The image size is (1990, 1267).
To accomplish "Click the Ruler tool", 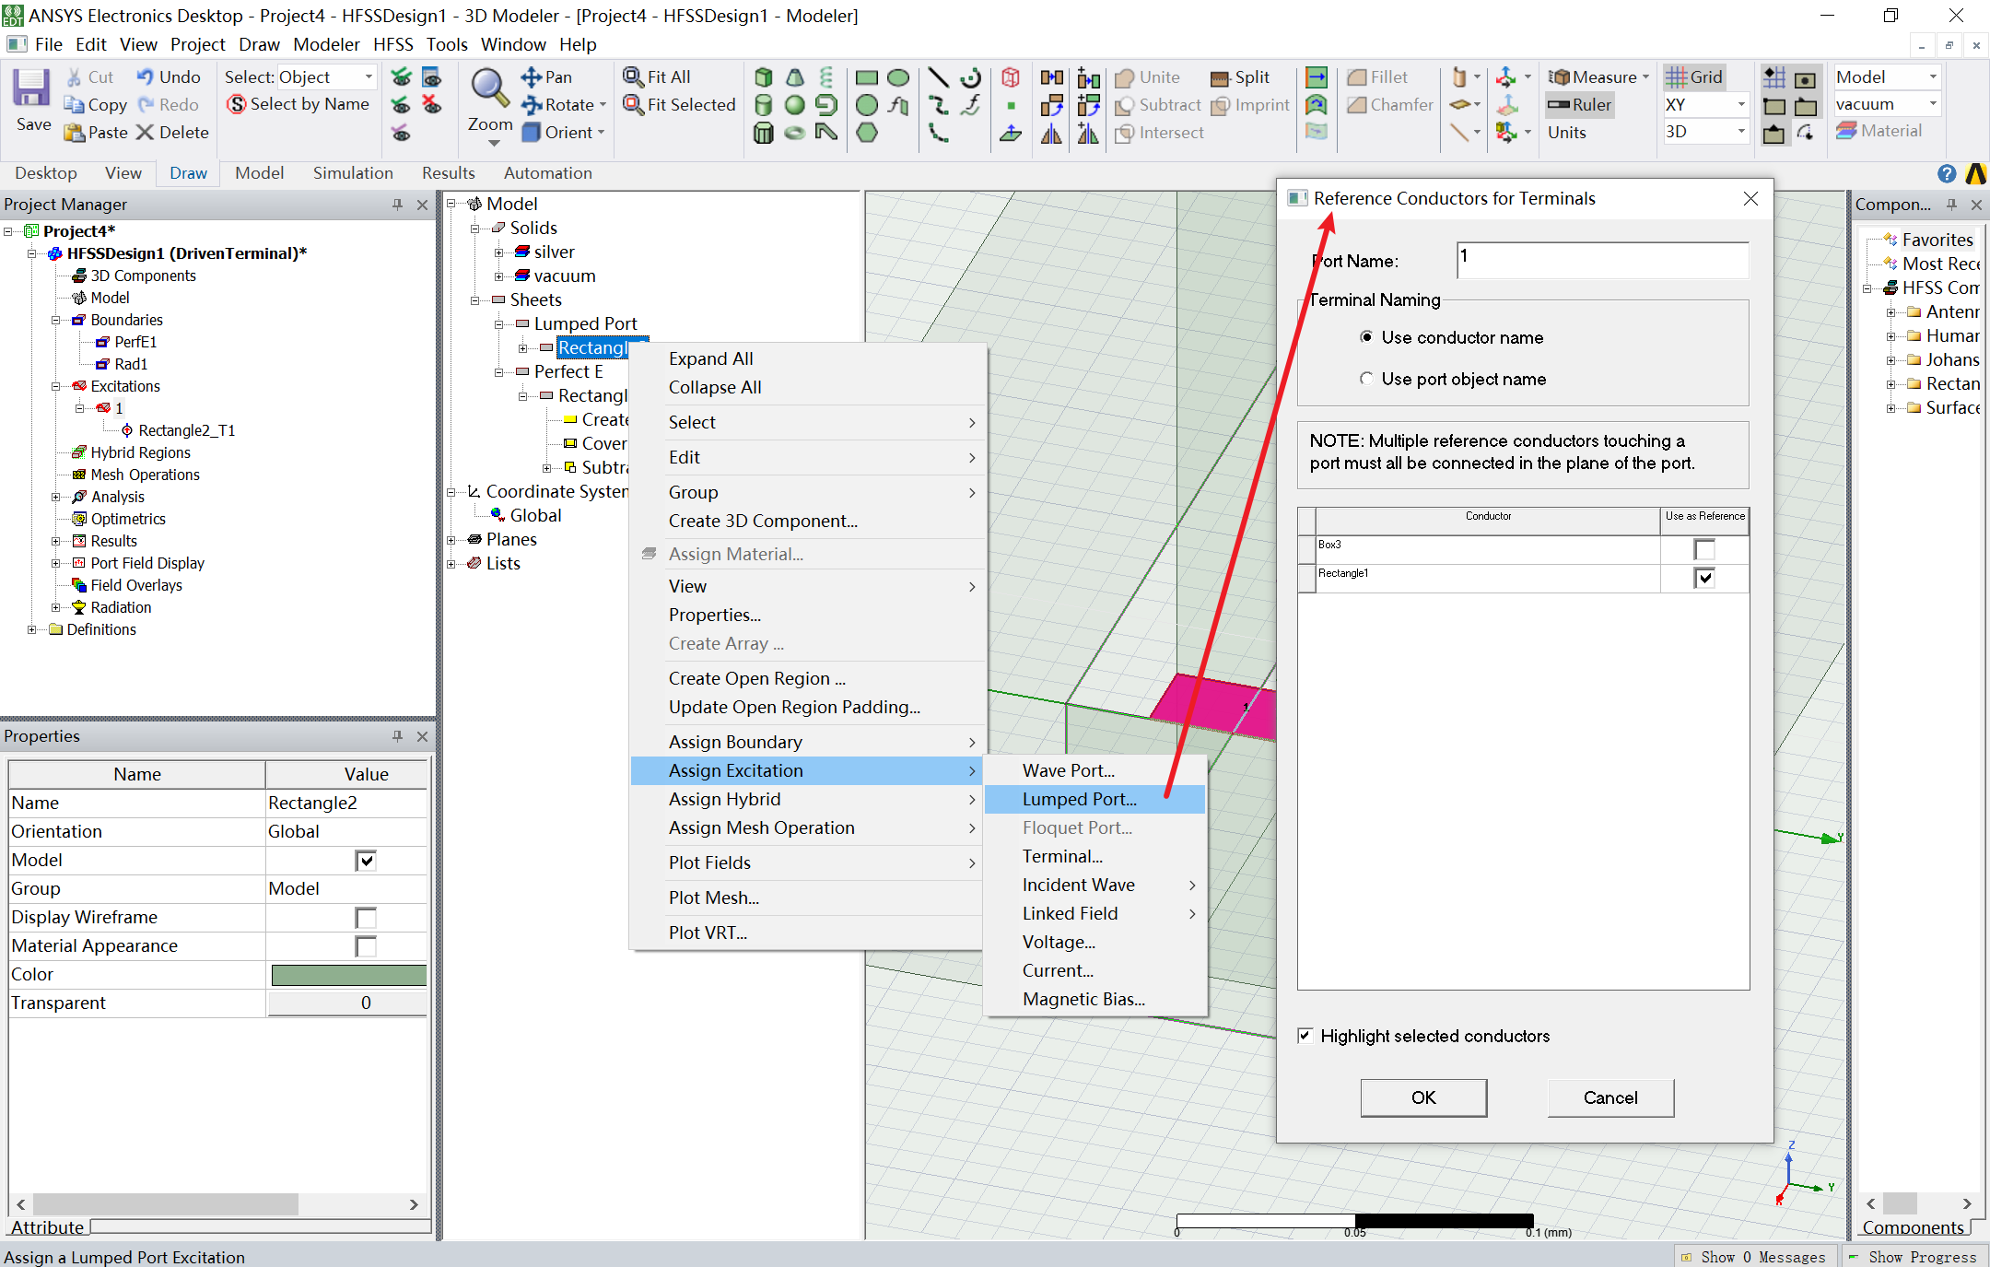I will click(1580, 105).
